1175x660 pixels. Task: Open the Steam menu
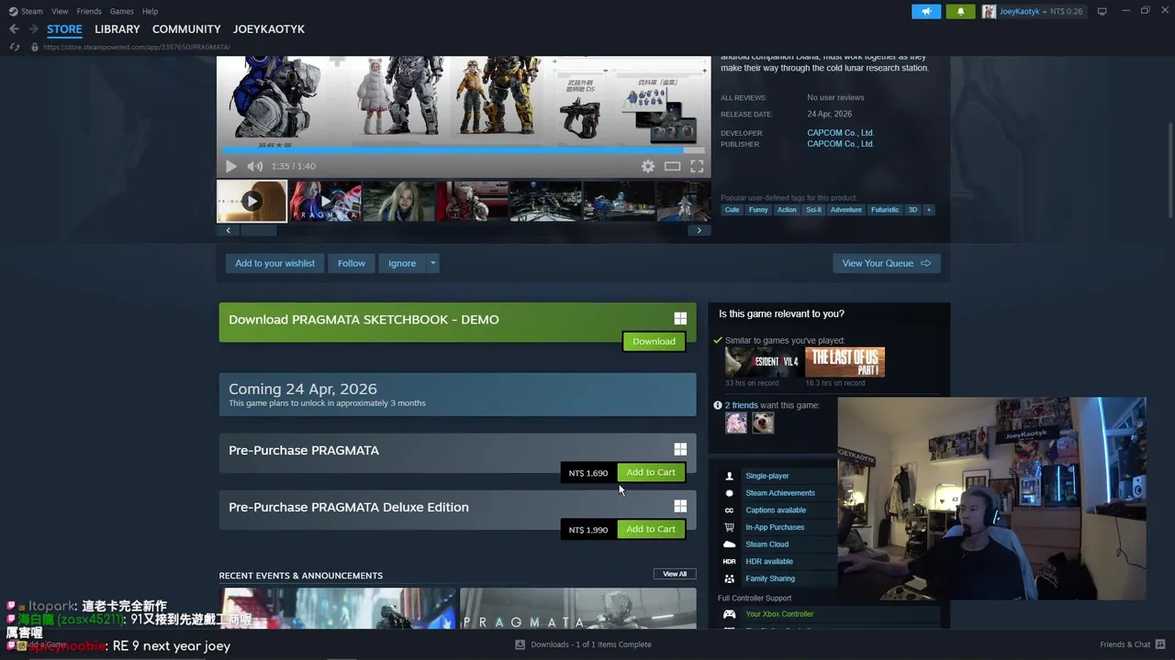(26, 11)
